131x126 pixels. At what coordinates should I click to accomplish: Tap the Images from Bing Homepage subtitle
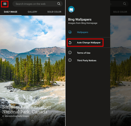83,23
